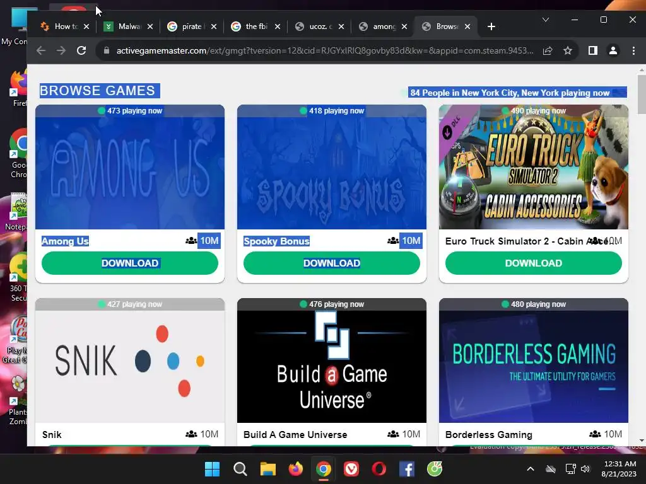
Task: Click the Borderless Gaming title
Action: (489, 435)
